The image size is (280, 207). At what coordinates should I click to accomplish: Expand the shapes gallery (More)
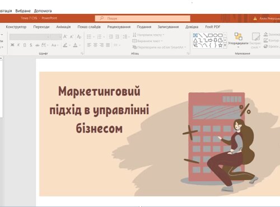click(225, 45)
